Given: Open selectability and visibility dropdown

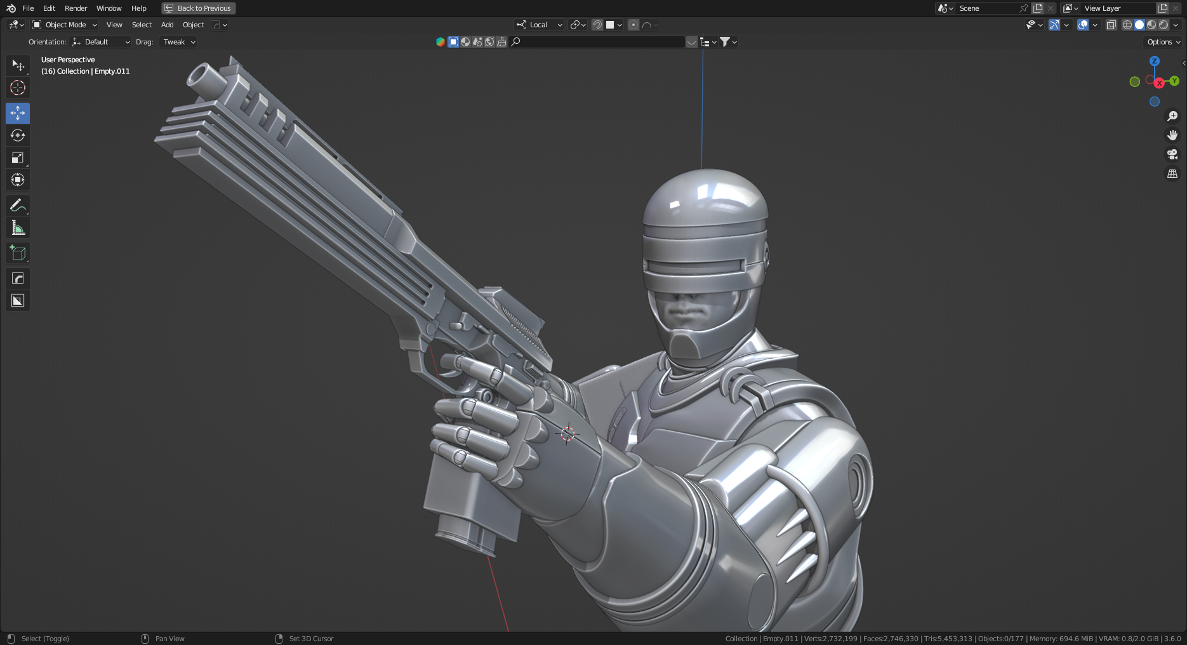Looking at the screenshot, I should 1034,25.
